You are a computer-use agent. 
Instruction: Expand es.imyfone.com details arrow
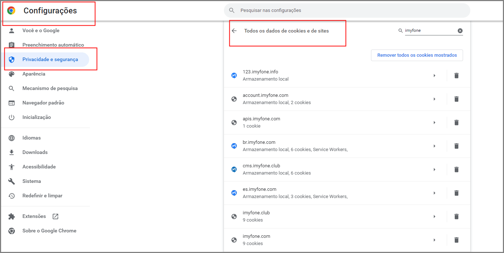click(434, 193)
